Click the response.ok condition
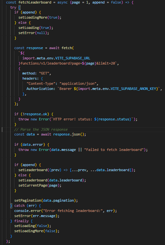Screen dimensions: 165x245 click(35, 114)
